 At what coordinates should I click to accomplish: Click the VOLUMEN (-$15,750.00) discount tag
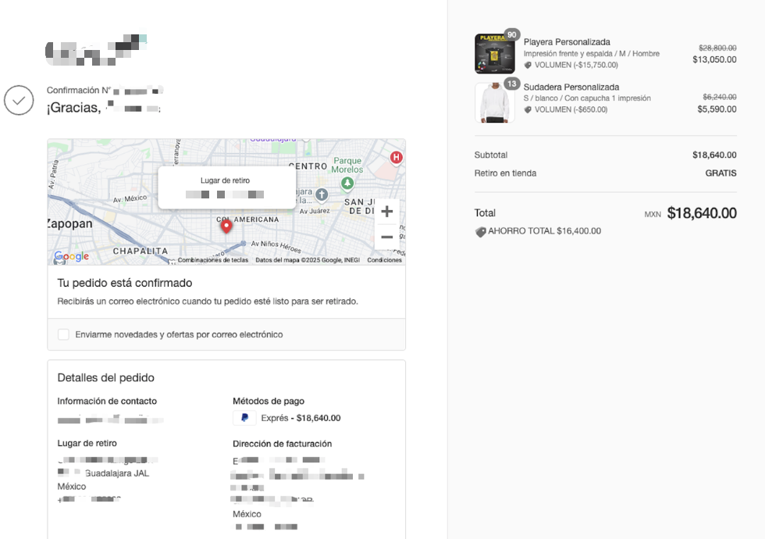coord(571,65)
